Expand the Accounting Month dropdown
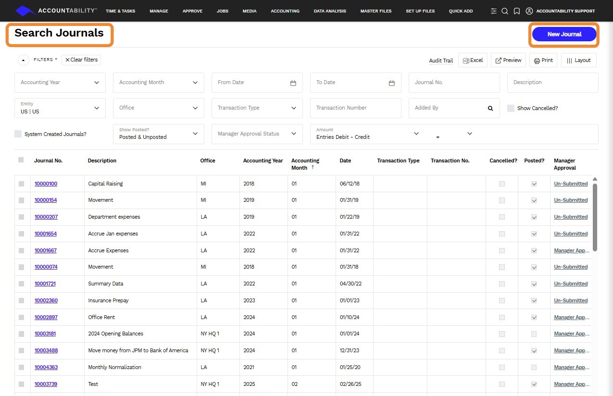Image resolution: width=613 pixels, height=396 pixels. (159, 83)
